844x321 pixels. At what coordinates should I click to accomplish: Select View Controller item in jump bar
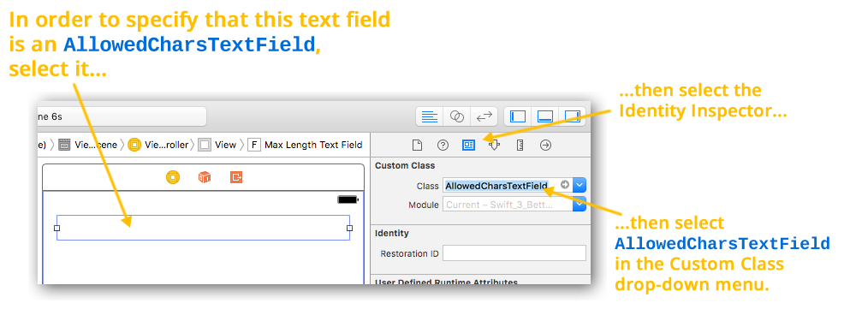coord(159,145)
